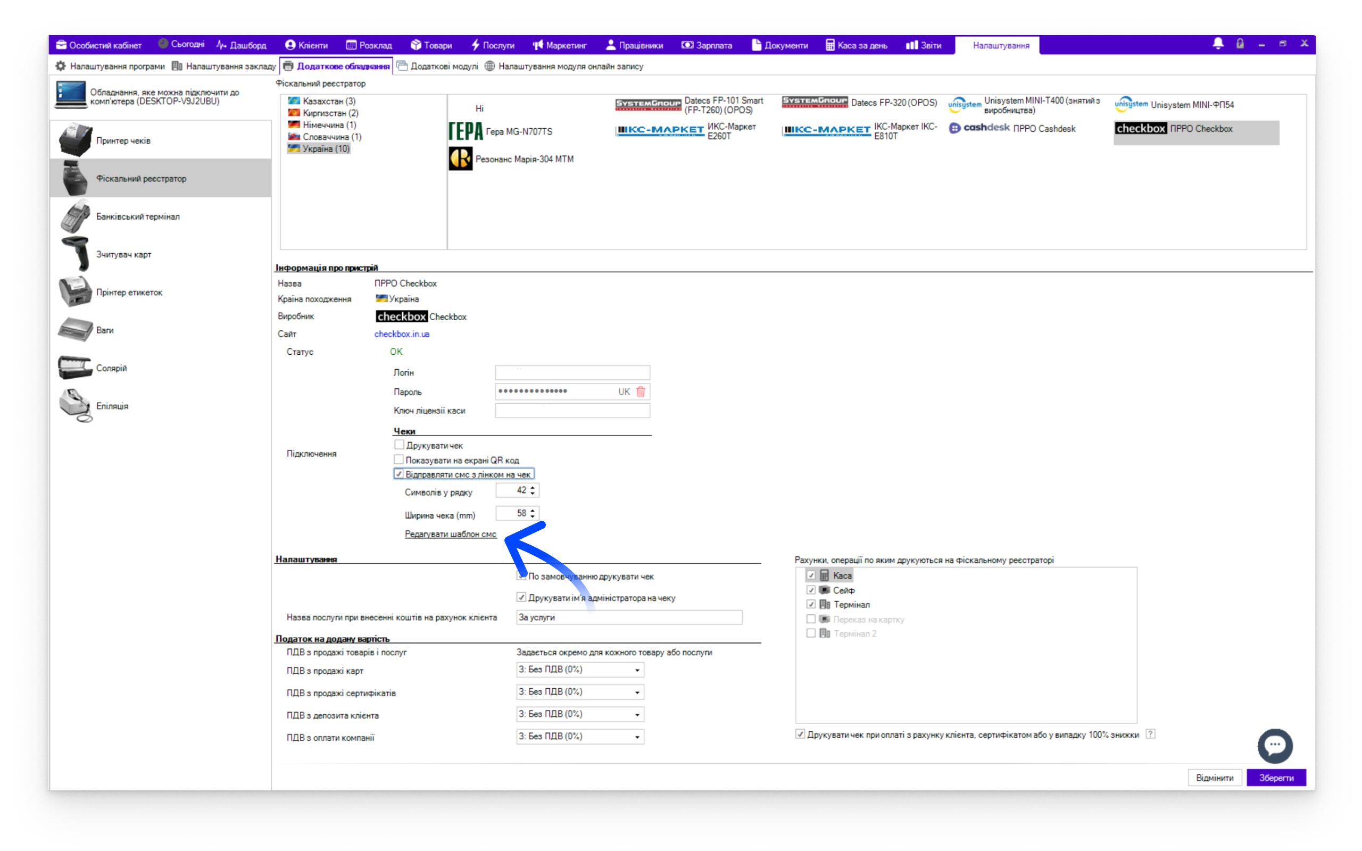Open the bank terminal device icon

75,216
